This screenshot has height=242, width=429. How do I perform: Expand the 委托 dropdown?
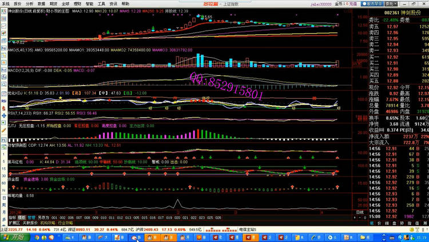pyautogui.click(x=396, y=3)
